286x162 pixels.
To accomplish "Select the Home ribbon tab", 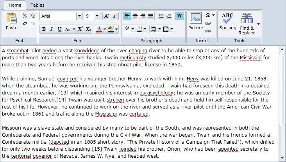I will tap(15, 5).
